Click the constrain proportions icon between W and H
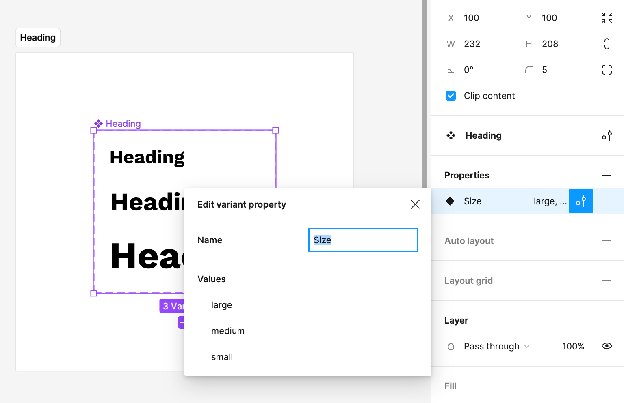The height and width of the screenshot is (403, 624). coord(607,44)
